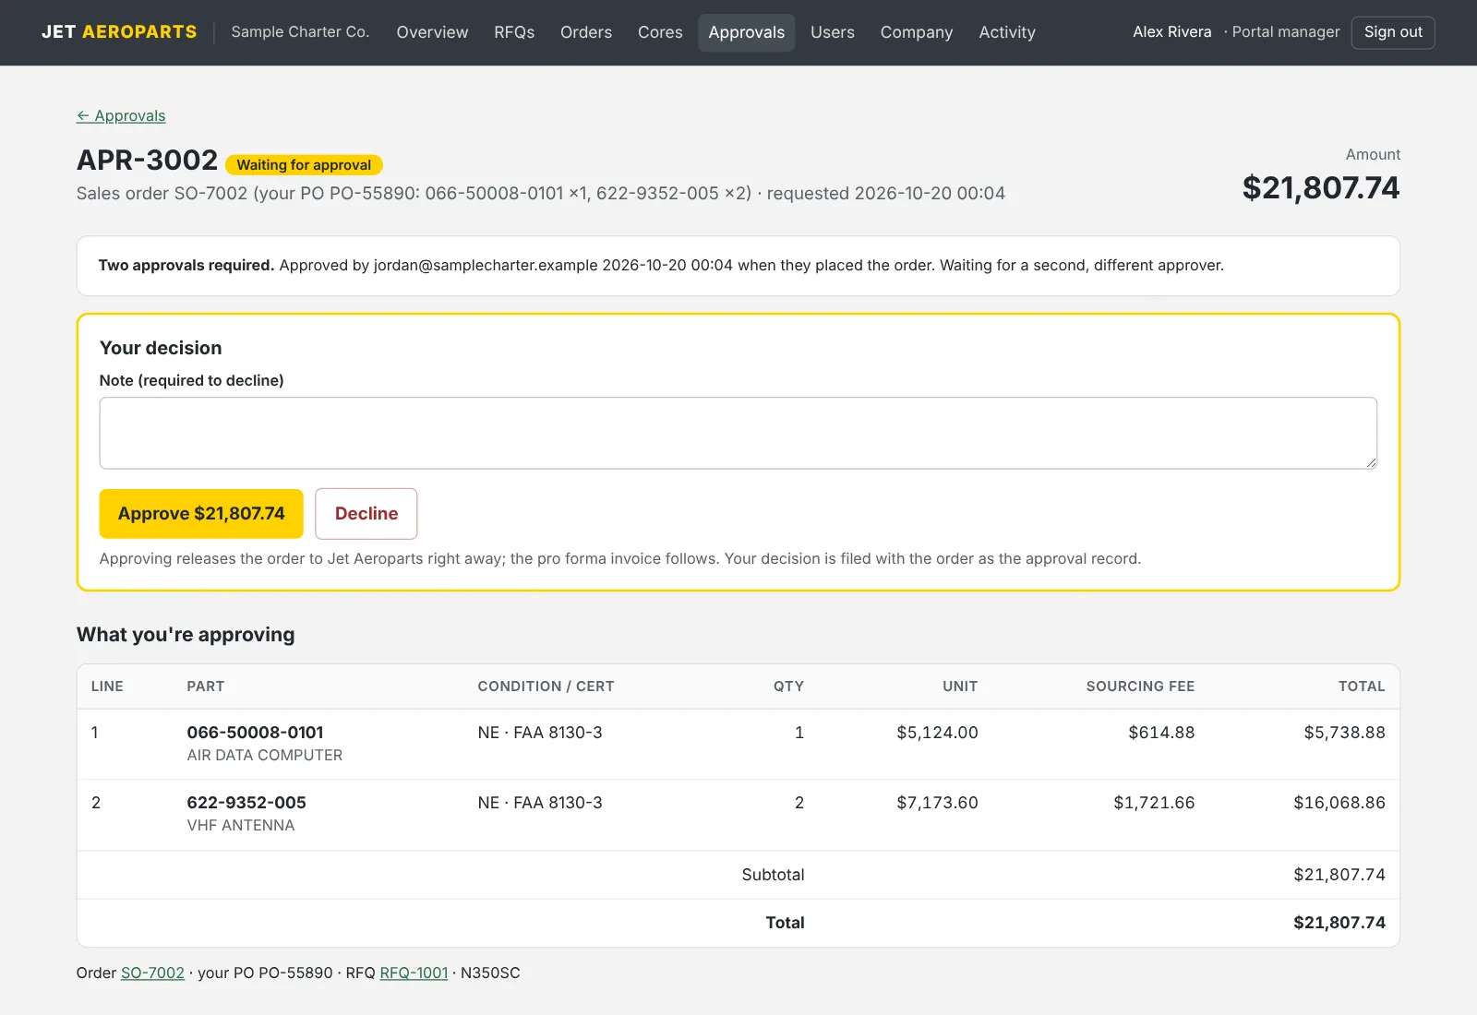Click the VHF ANTENNA description
1477x1015 pixels.
(x=240, y=825)
